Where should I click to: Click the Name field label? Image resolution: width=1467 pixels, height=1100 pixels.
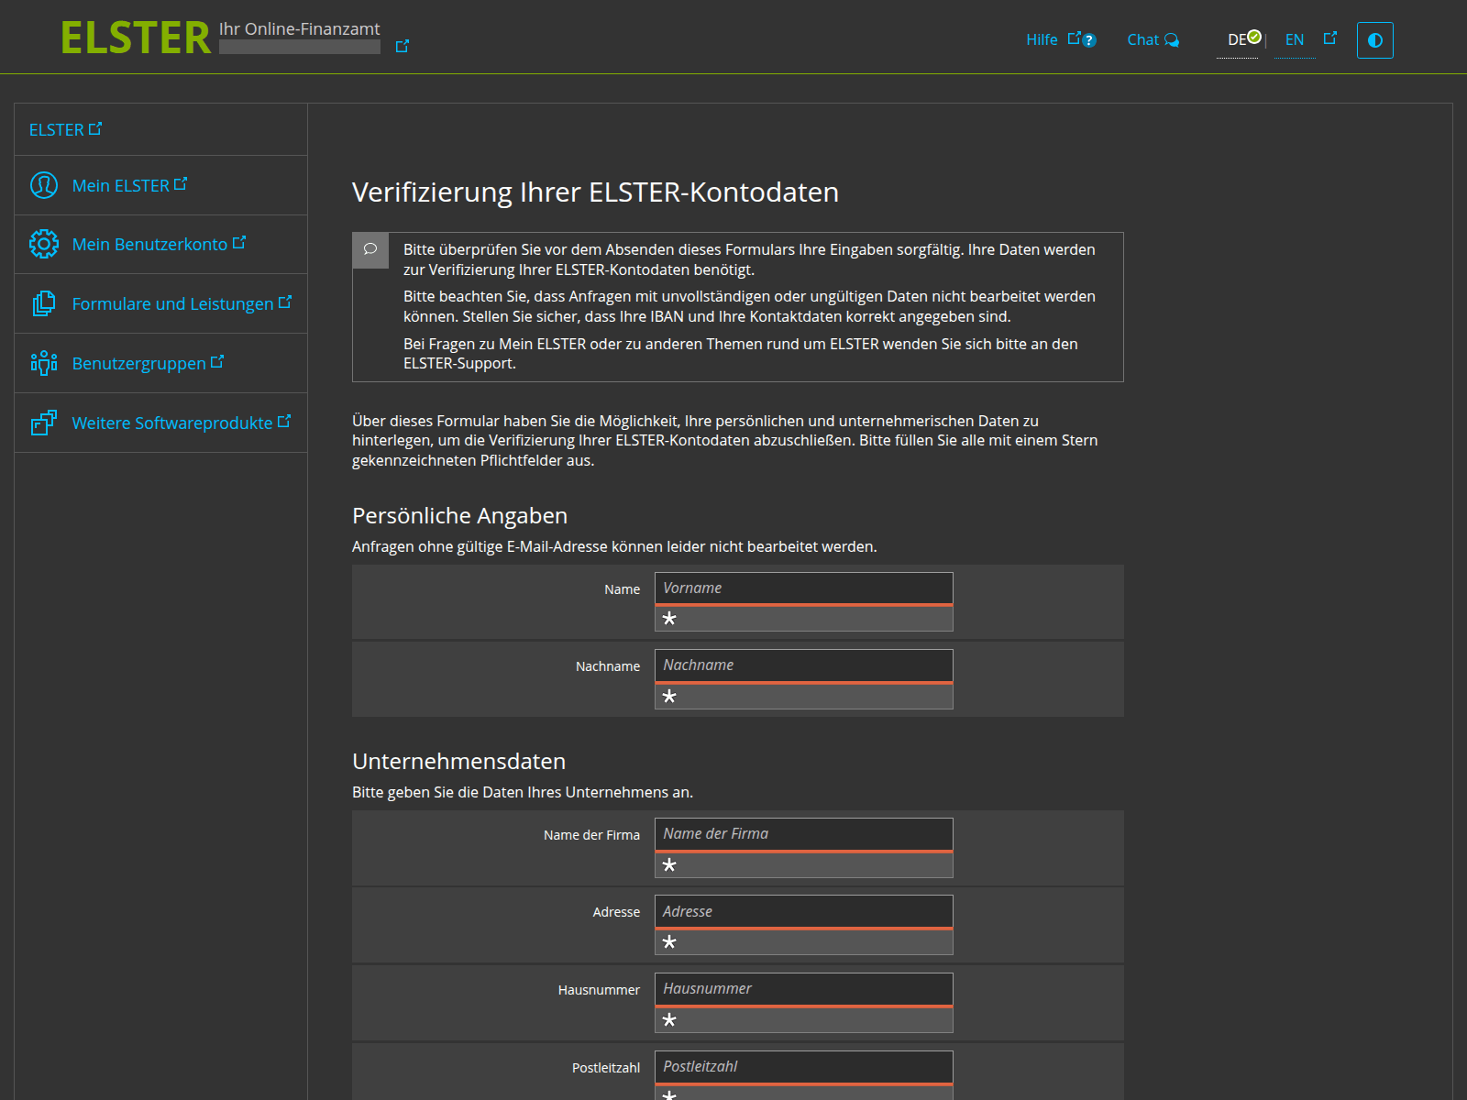(623, 589)
